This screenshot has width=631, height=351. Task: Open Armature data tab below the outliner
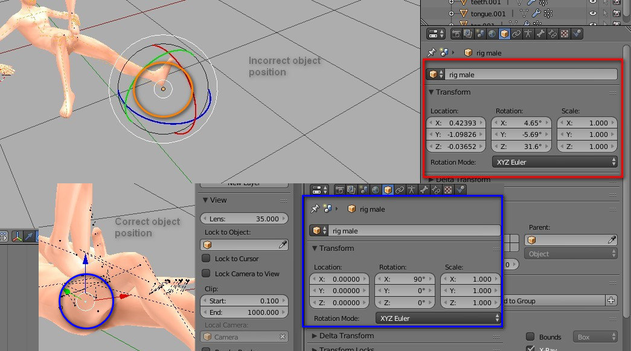coord(528,34)
